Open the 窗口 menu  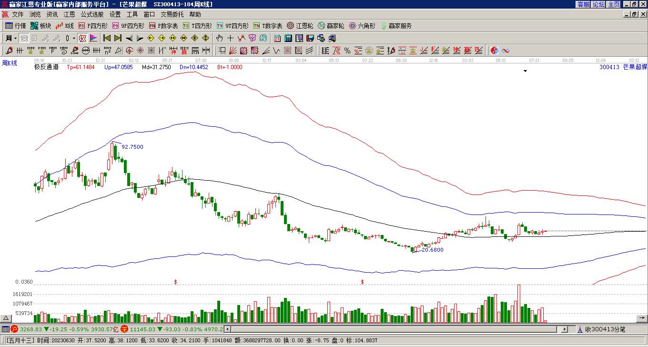(149, 15)
